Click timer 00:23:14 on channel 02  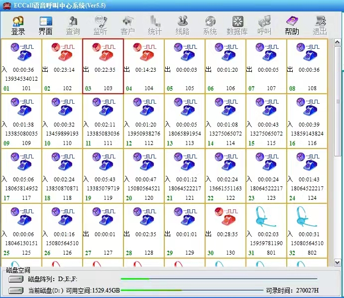64,70
